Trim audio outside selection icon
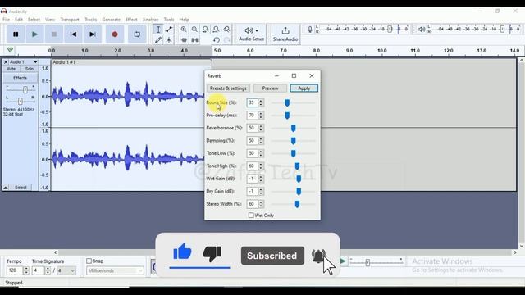 tap(184, 40)
